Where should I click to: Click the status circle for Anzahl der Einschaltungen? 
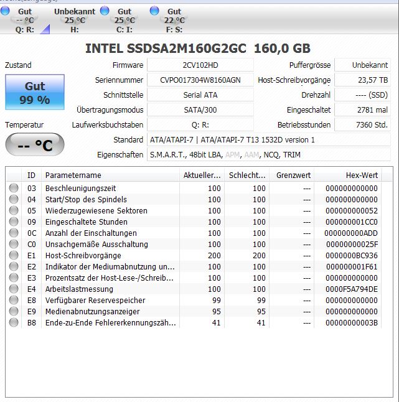(x=14, y=233)
